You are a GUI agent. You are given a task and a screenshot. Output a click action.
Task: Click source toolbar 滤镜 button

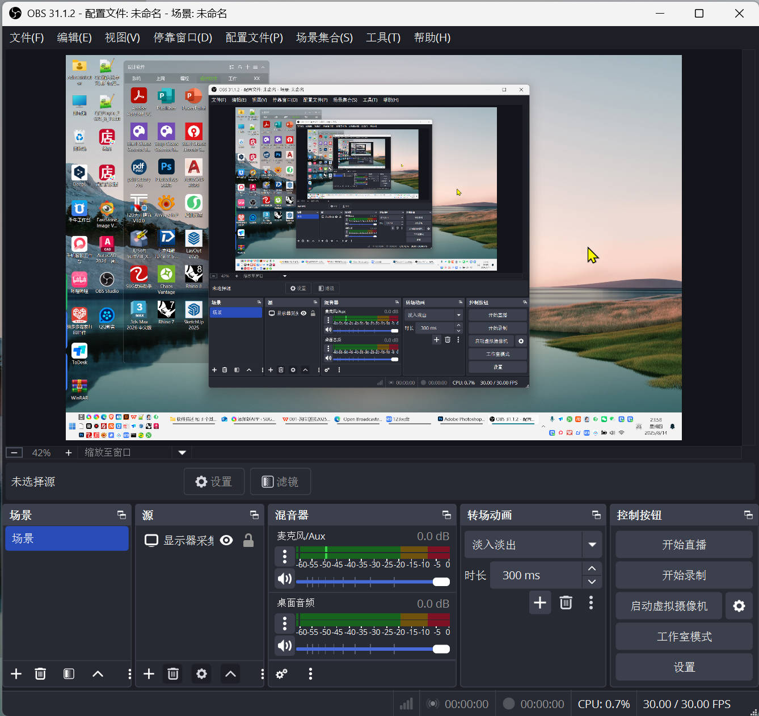pos(280,482)
